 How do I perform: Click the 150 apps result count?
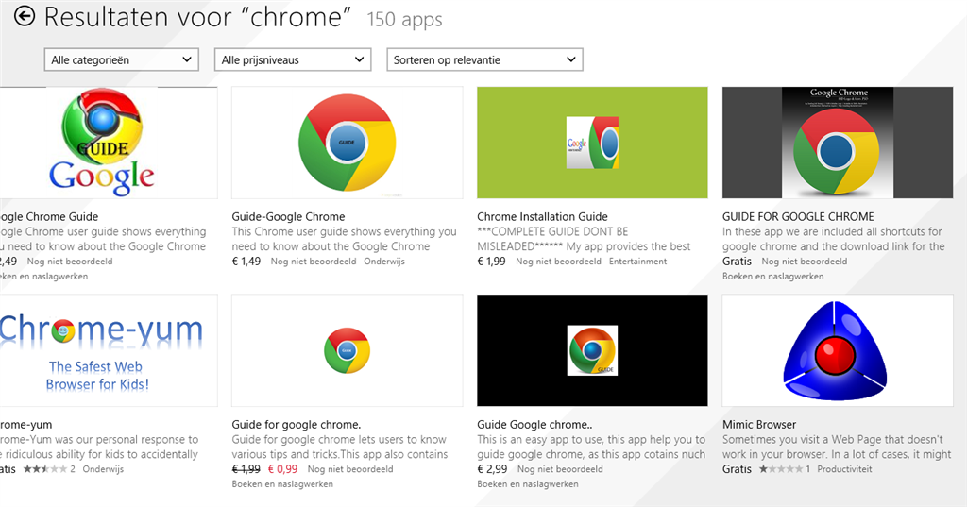pos(404,19)
